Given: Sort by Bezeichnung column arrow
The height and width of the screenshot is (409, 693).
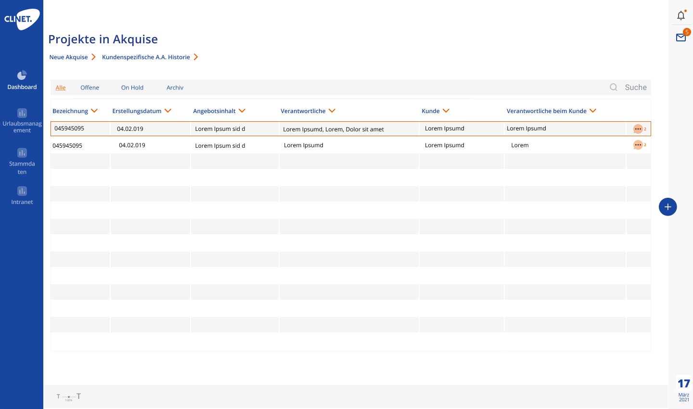Looking at the screenshot, I should tap(94, 111).
